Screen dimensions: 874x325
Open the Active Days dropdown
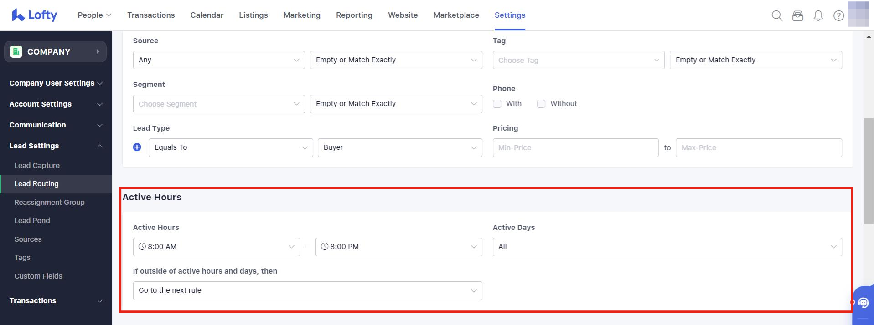pyautogui.click(x=667, y=247)
